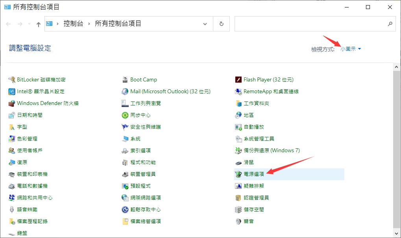The height and width of the screenshot is (238, 401).
Task: Click the 滑鼠 mouse icon
Action: click(238, 162)
